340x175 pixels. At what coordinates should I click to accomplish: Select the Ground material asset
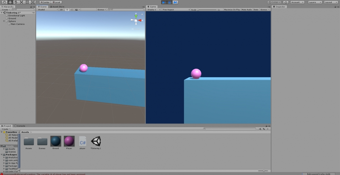coord(56,143)
